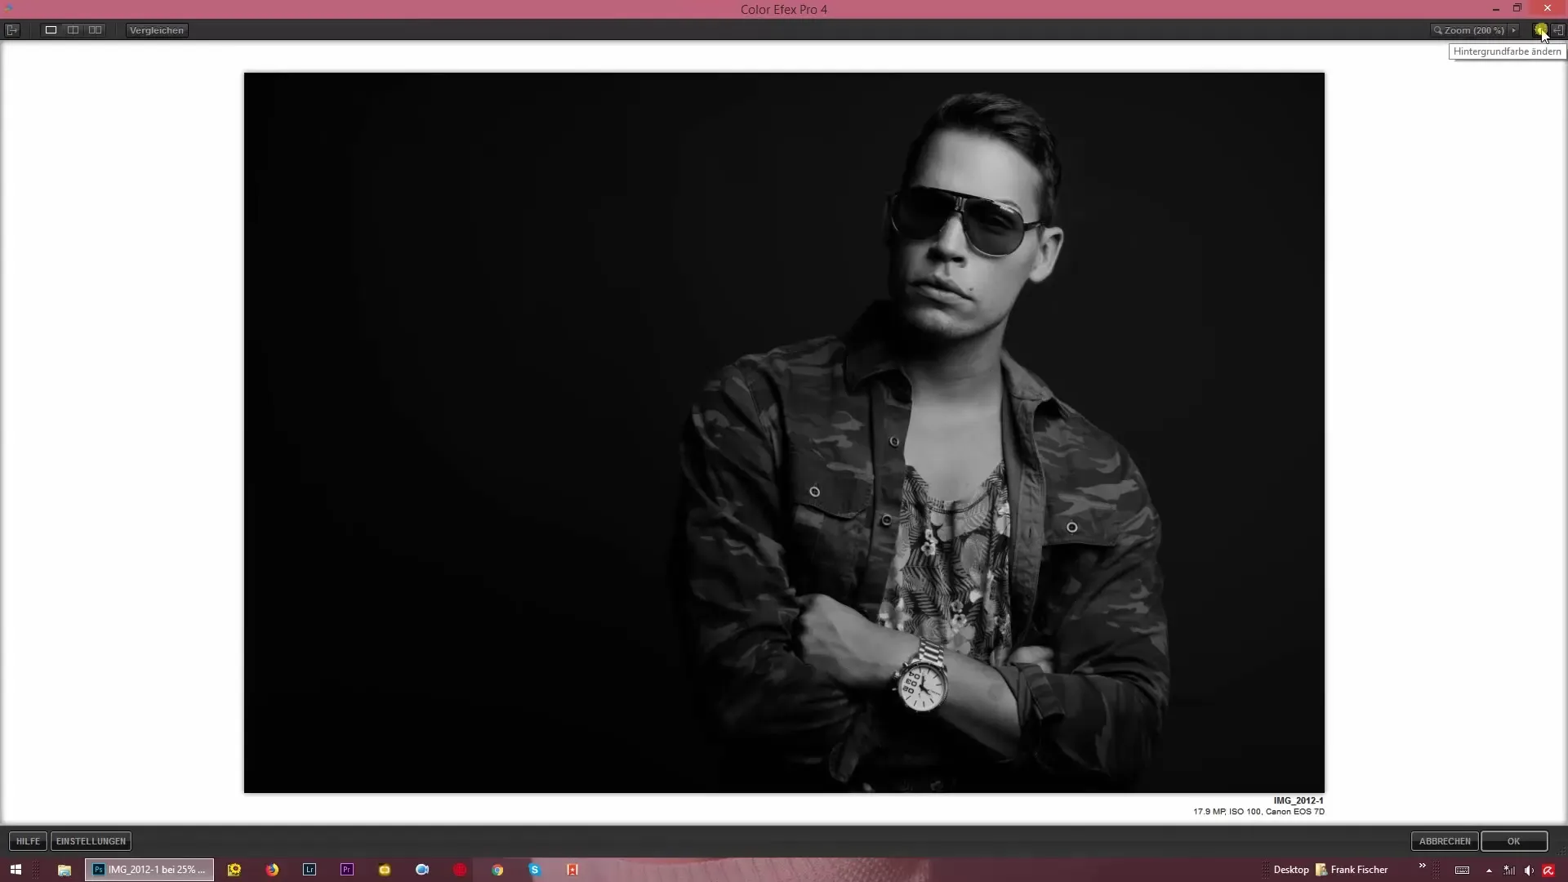1568x882 pixels.
Task: Open File Explorer from the taskbar
Action: 64,870
